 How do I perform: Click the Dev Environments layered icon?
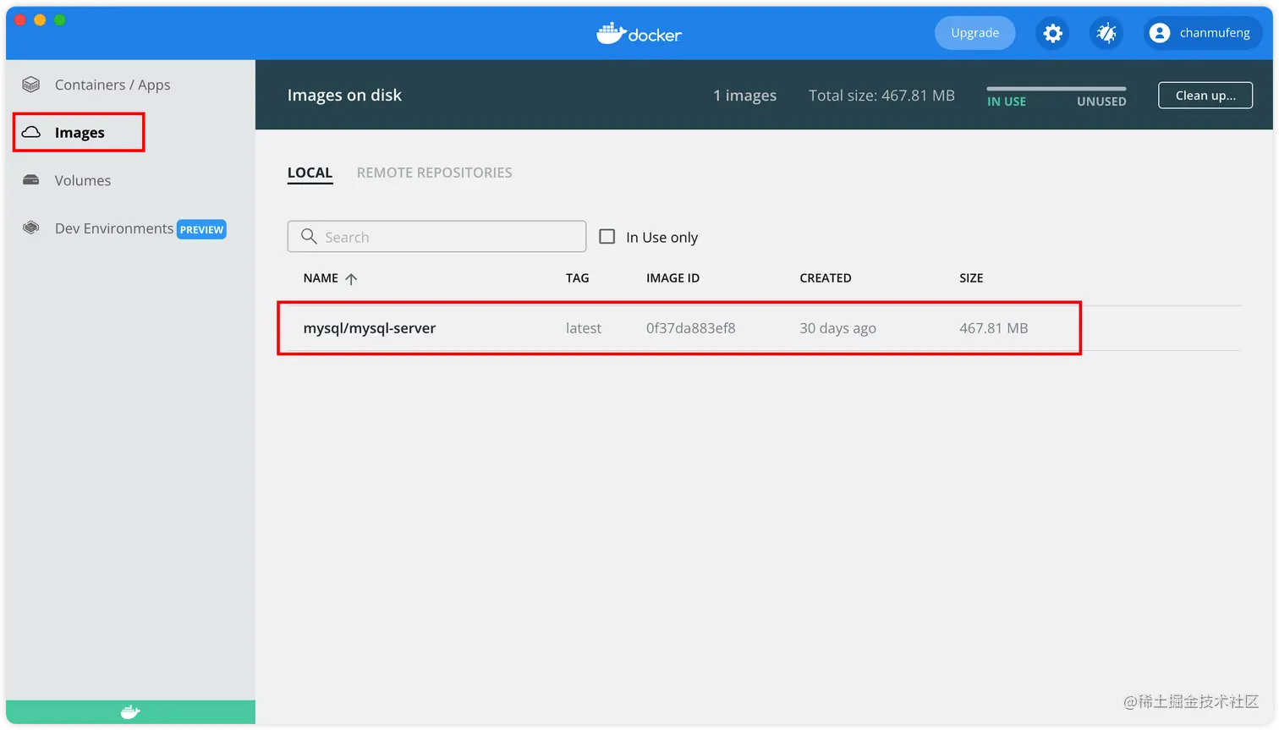click(x=31, y=228)
